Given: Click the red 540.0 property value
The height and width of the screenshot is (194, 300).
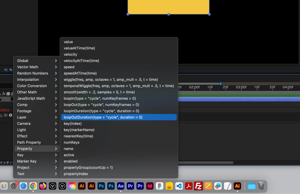Looking at the screenshot, I should 5,110.
